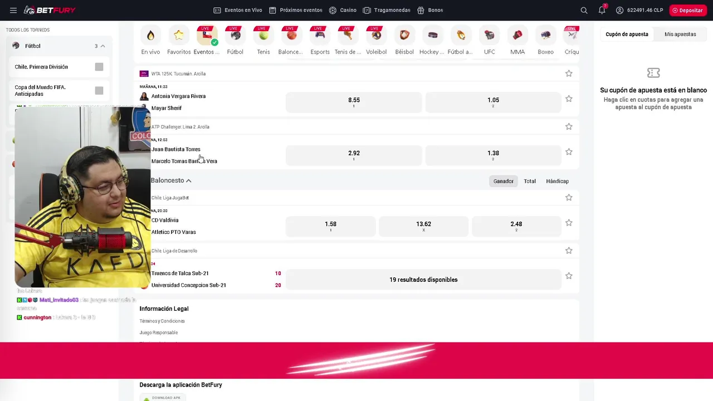Click the Download APK button
713x401 pixels.
pyautogui.click(x=162, y=398)
